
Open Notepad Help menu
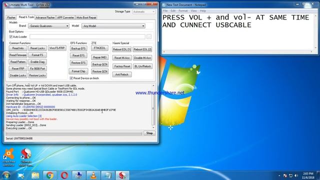pos(202,10)
